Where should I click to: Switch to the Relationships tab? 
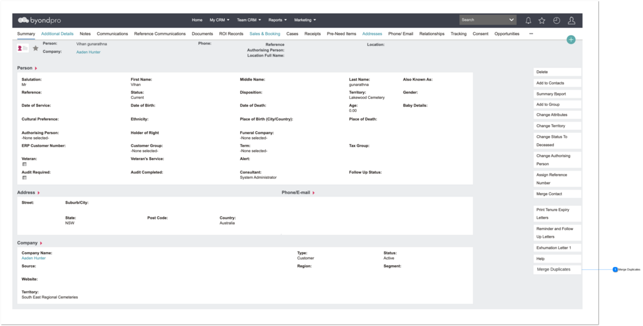click(x=432, y=34)
